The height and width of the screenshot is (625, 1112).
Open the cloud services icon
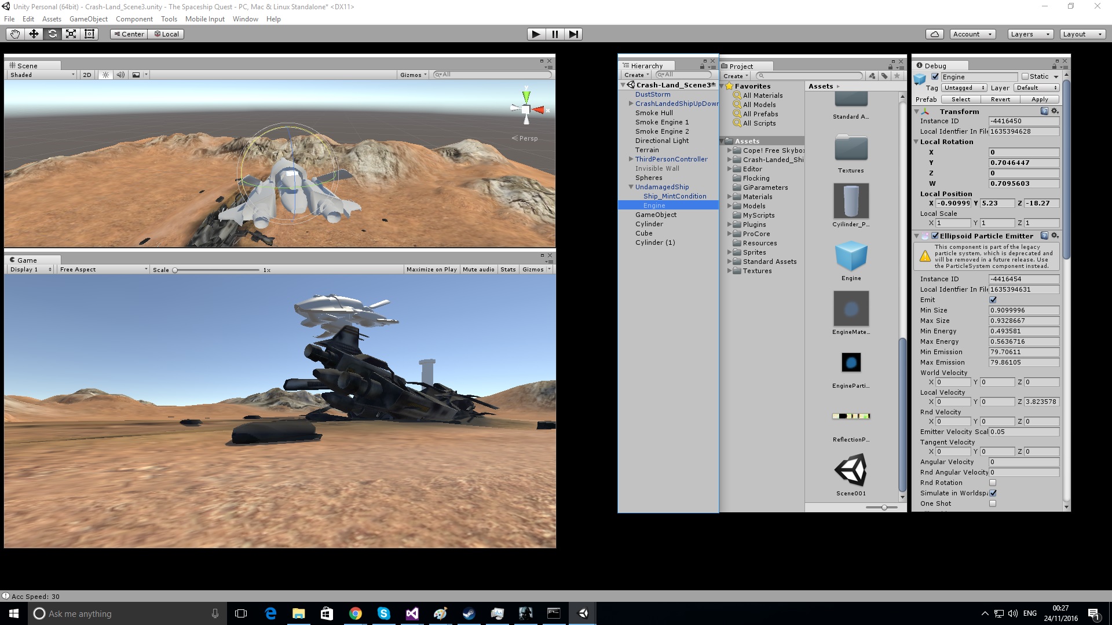(x=934, y=34)
